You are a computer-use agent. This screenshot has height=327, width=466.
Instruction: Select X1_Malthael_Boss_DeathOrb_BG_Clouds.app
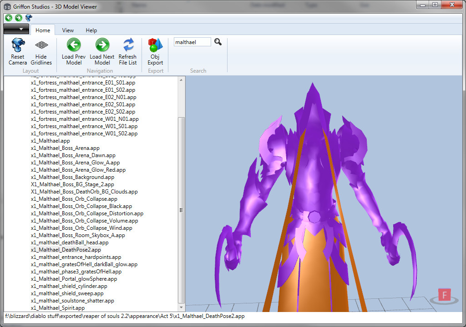(84, 192)
